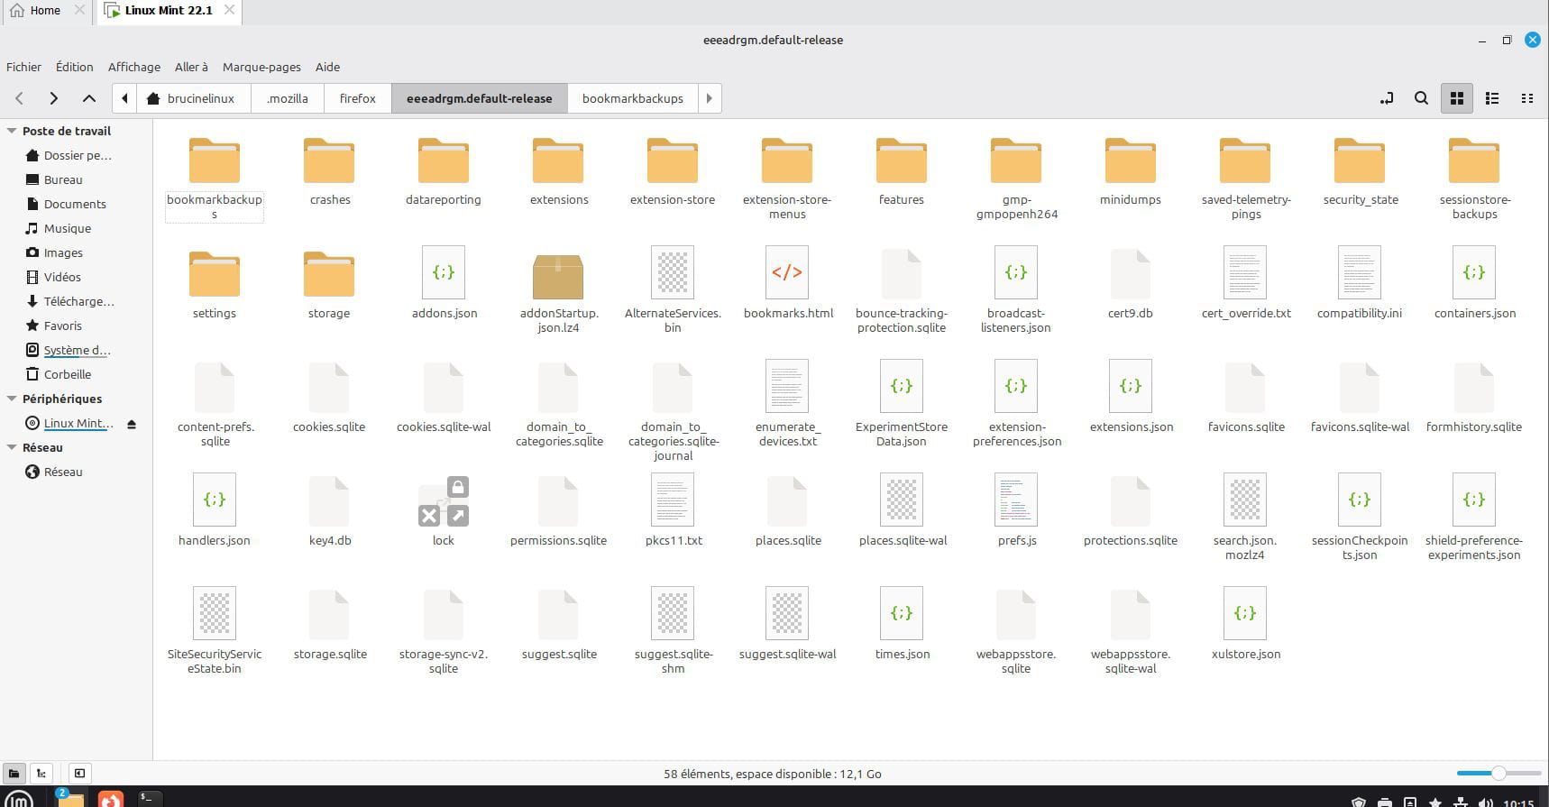
Task: Open Corbeille in the sidebar
Action: [x=67, y=374]
